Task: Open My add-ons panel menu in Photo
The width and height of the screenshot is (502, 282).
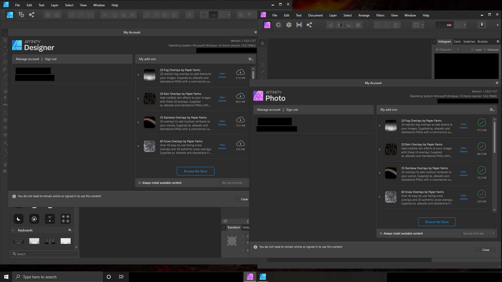Action: (x=492, y=110)
